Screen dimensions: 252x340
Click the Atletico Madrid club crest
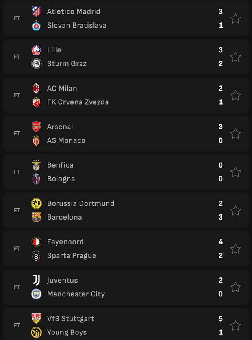[x=36, y=11]
